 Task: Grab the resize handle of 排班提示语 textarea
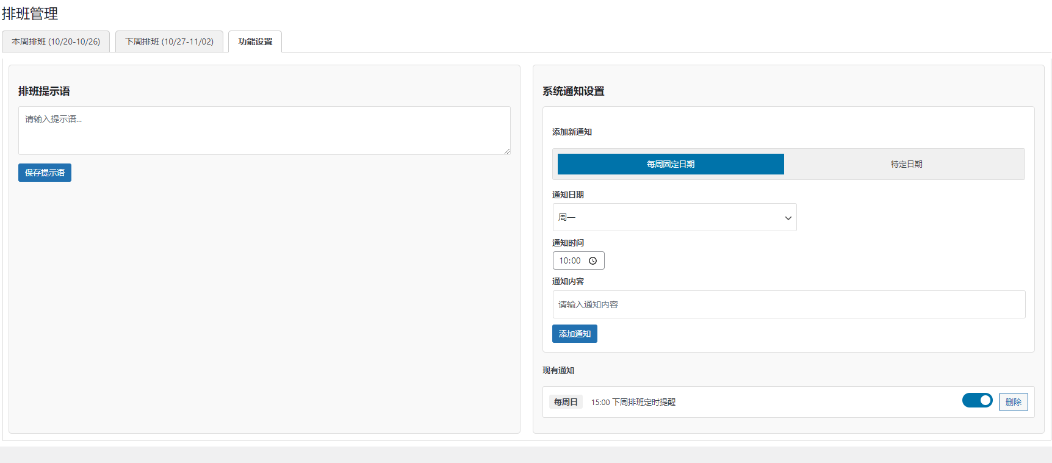[506, 151]
